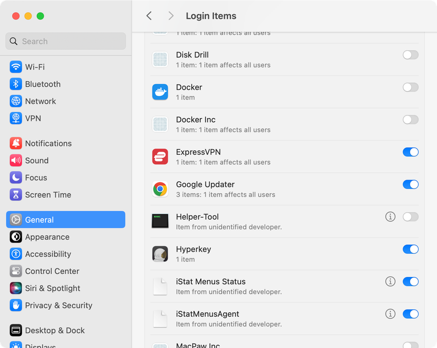Screen dimensions: 437x348
Task: Click the iStat Menus Status info button
Action: coord(390,281)
